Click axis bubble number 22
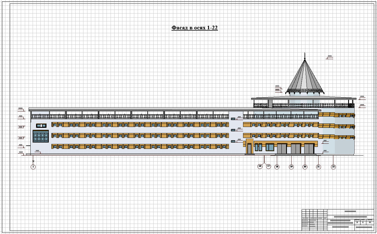This screenshot has width=377, height=234. point(333,167)
